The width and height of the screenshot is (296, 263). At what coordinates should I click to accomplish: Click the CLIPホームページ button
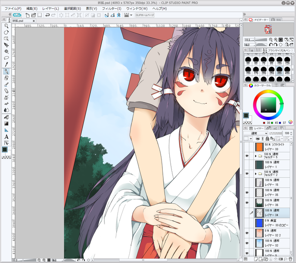(x=145, y=15)
